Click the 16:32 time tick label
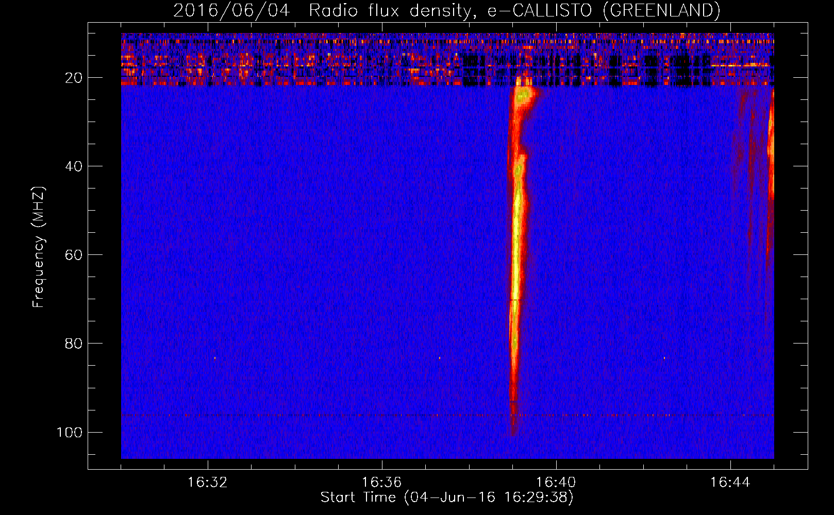The image size is (834, 515). 208,483
